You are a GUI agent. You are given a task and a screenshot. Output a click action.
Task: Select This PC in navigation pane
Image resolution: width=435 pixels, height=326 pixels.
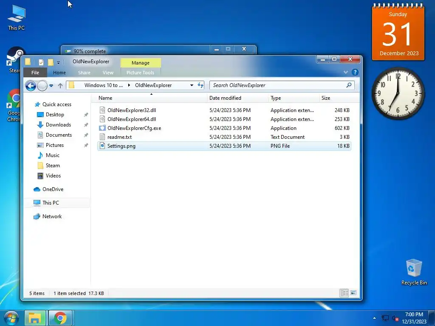(56, 203)
